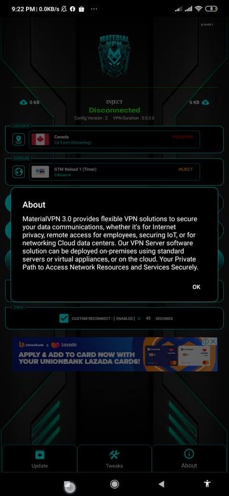Tap the location pin icon
The image size is (229, 496).
[18, 140]
